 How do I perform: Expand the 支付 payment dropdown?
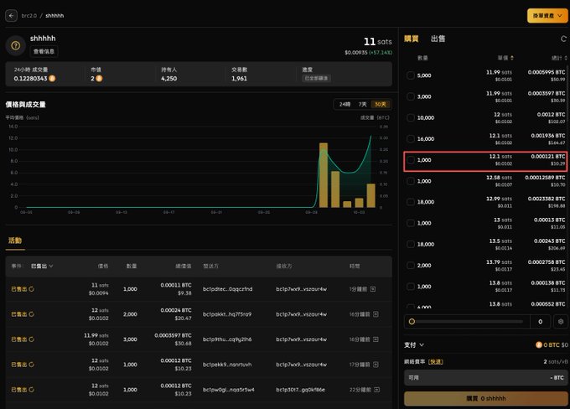[414, 344]
